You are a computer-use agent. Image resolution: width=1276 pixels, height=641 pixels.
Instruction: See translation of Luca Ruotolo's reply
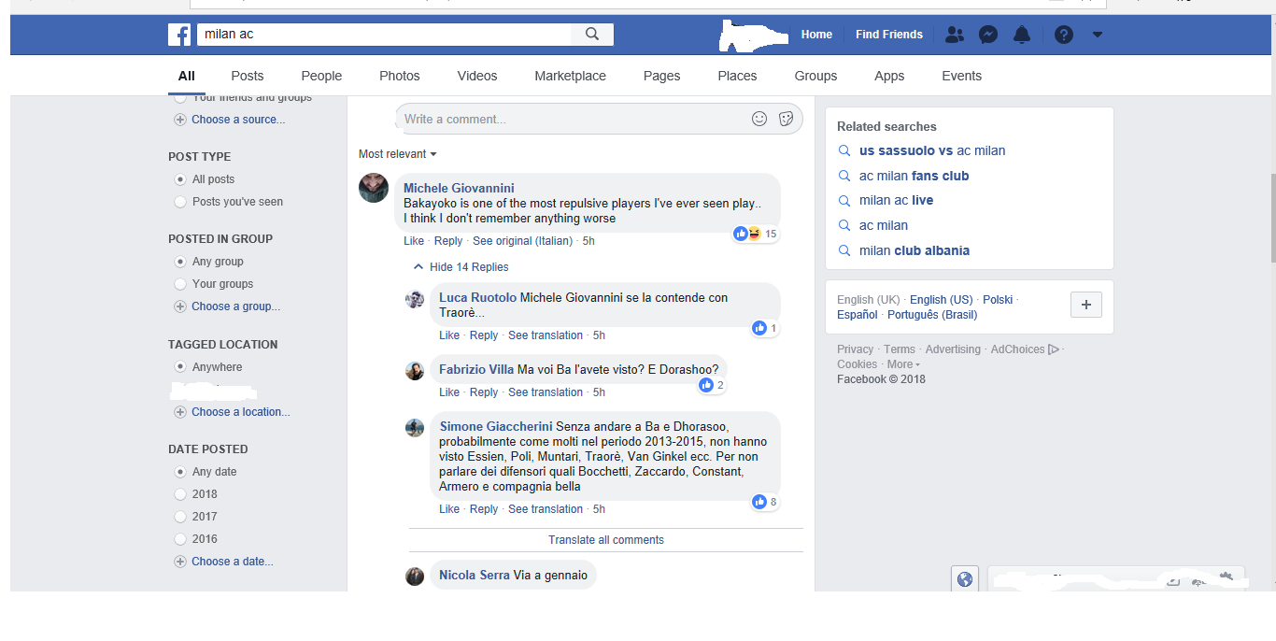click(x=546, y=335)
